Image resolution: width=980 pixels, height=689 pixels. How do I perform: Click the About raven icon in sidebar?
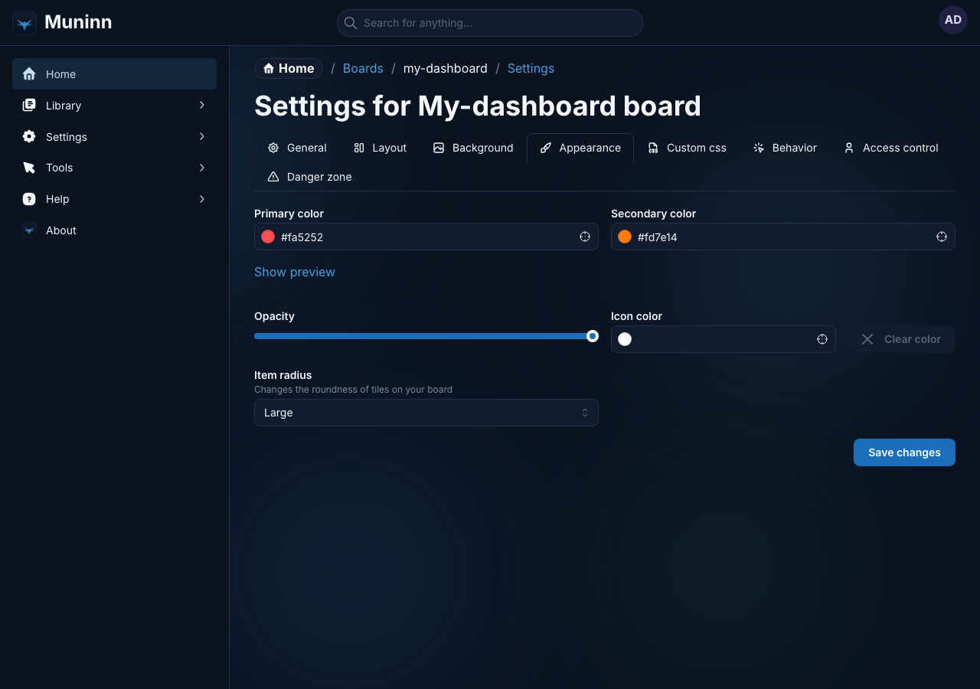[x=29, y=230]
